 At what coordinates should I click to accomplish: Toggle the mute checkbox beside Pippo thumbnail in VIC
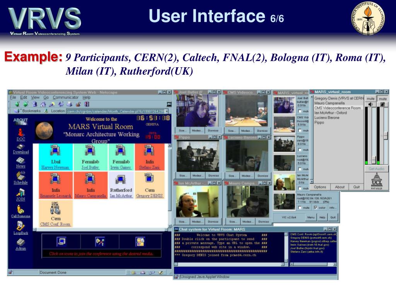[x=300, y=150]
